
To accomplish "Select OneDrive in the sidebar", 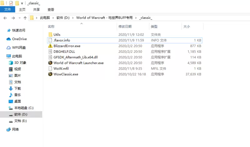I will tap(19, 39).
